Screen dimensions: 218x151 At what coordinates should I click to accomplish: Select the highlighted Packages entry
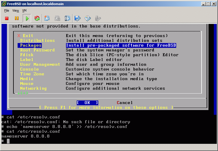click(30, 45)
